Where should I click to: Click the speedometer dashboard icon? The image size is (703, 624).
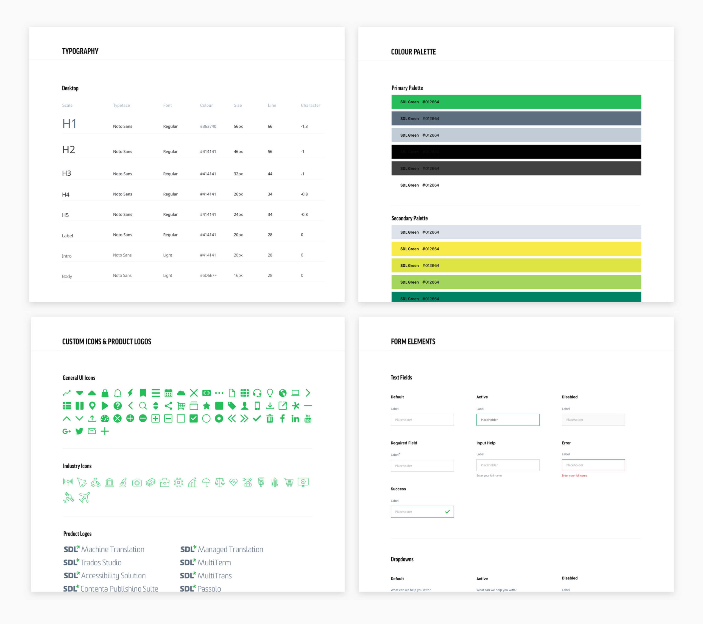(105, 418)
